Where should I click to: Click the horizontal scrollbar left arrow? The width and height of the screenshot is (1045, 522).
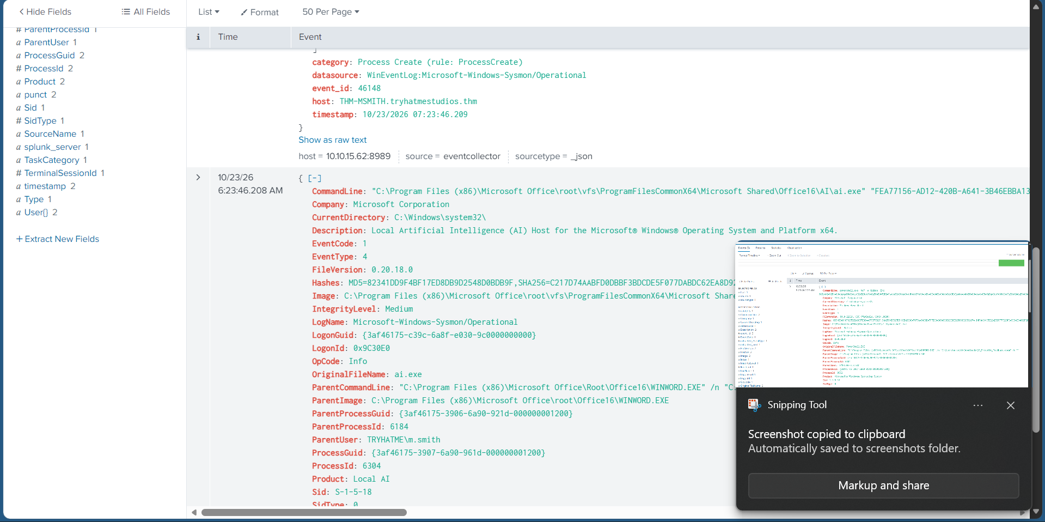pyautogui.click(x=194, y=512)
